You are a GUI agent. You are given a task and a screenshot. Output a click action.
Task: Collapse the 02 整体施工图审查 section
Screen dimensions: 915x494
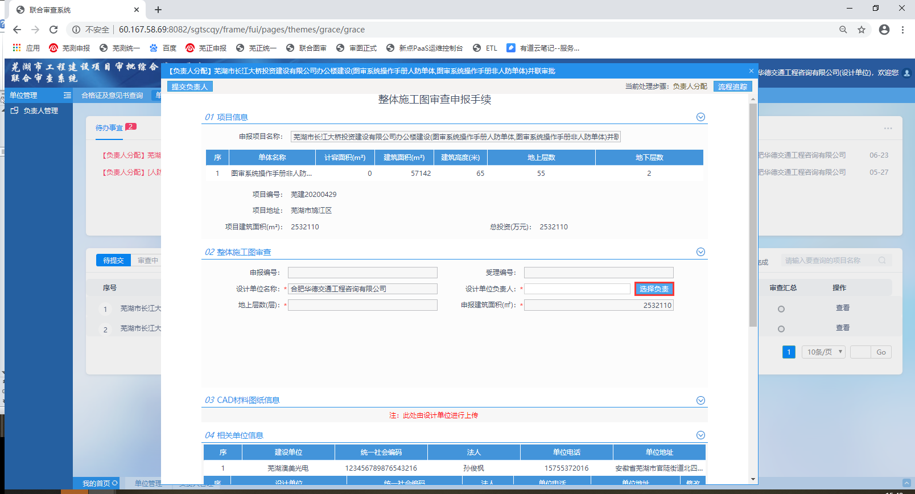click(x=700, y=252)
